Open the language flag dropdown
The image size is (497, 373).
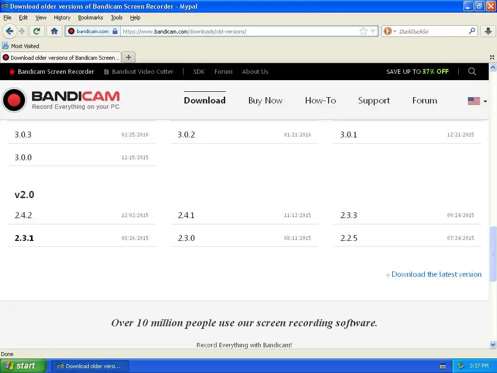tap(478, 101)
